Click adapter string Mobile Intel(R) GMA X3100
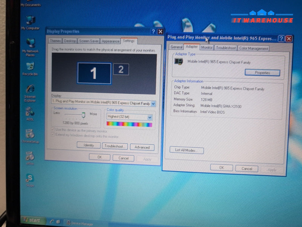The height and width of the screenshot is (227, 302). click(x=221, y=106)
